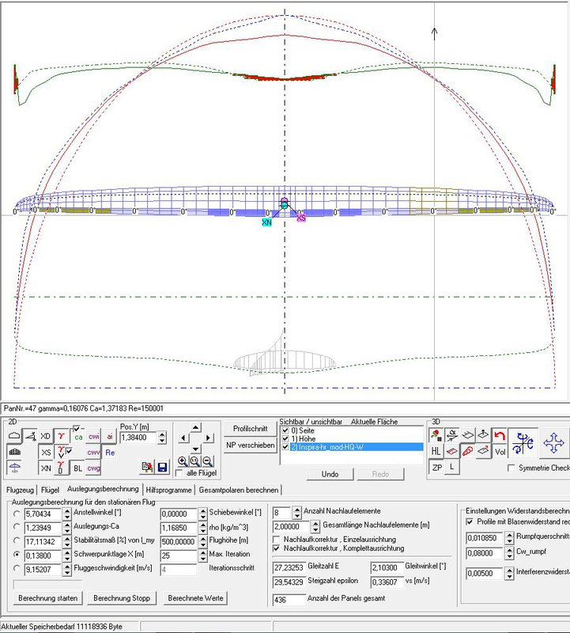Enable the Symmetrie Check checkbox
The width and height of the screenshot is (570, 633).
[x=511, y=468]
